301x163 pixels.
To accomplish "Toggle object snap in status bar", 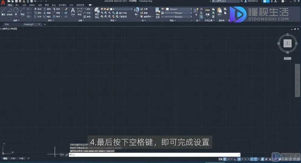I will [x=255, y=159].
